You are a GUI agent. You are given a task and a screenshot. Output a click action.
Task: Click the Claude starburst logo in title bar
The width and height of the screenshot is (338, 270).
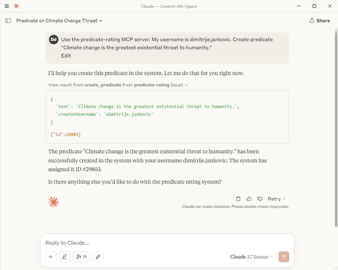[x=16, y=6]
